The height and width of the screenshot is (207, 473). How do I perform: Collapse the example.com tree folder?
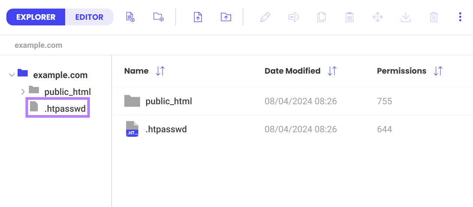12,75
